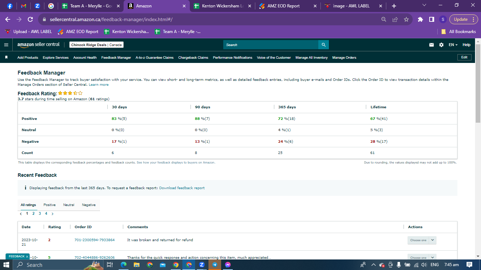Open the Windows Start menu
Image resolution: width=481 pixels, height=270 pixels.
coord(6,265)
